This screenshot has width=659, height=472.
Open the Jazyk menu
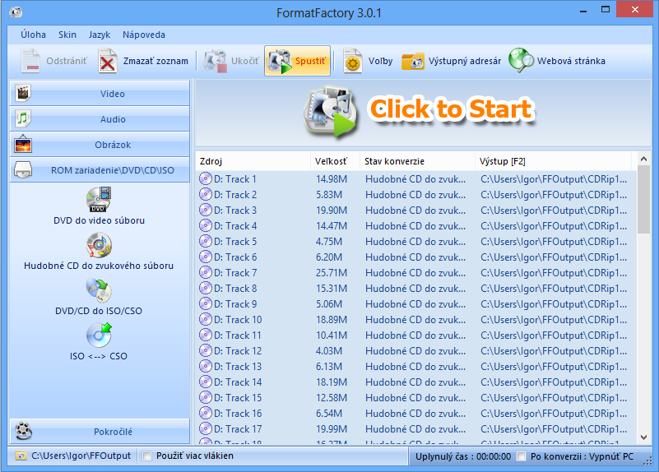click(100, 35)
